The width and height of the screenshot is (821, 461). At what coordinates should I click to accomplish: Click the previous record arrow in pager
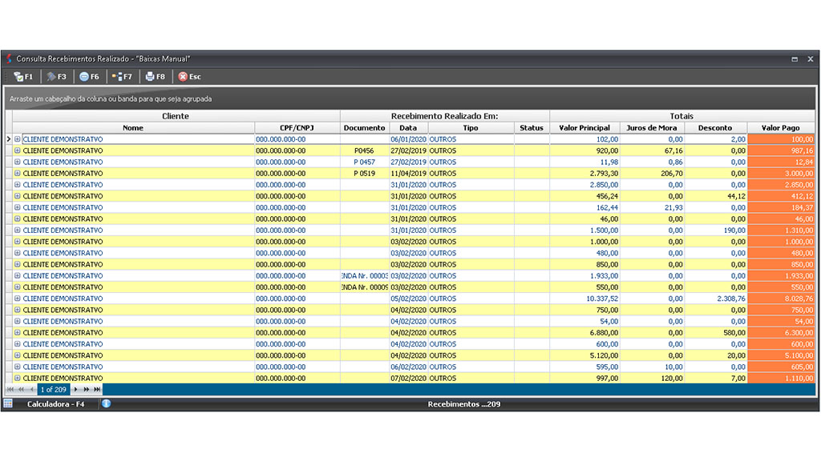32,390
